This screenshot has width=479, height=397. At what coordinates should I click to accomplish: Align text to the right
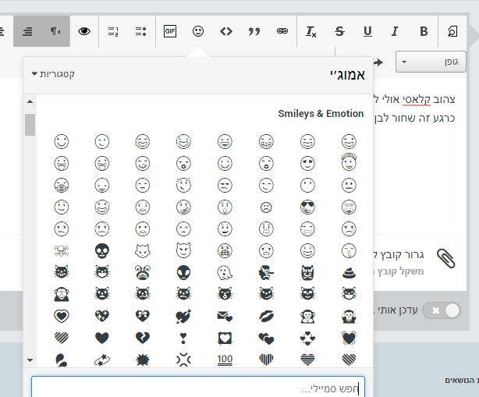click(x=27, y=31)
